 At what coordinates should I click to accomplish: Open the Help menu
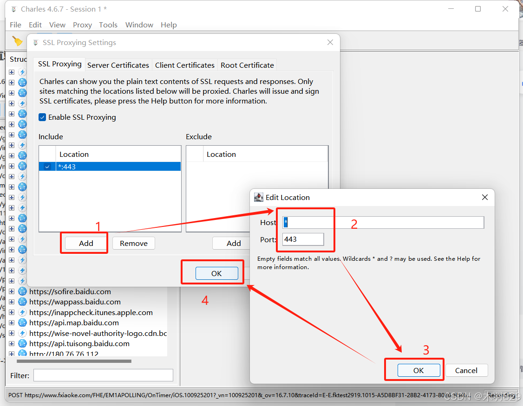tap(169, 25)
